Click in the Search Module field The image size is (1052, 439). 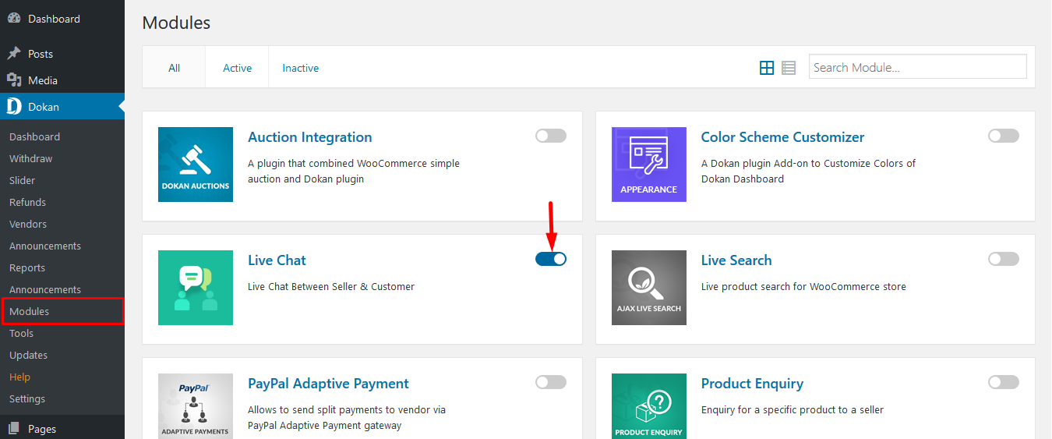pyautogui.click(x=918, y=67)
